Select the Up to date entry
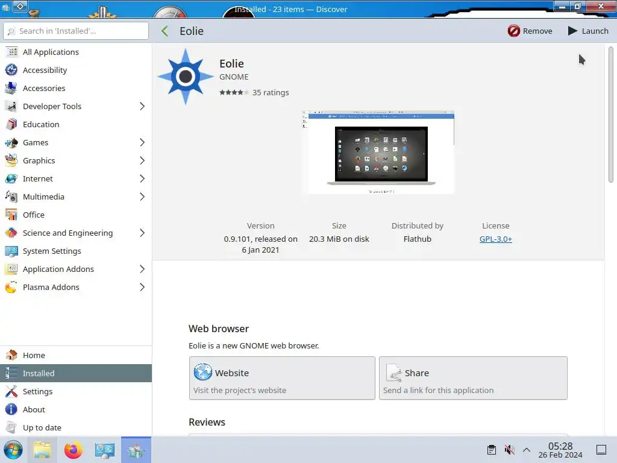The height and width of the screenshot is (463, 617). point(76,427)
